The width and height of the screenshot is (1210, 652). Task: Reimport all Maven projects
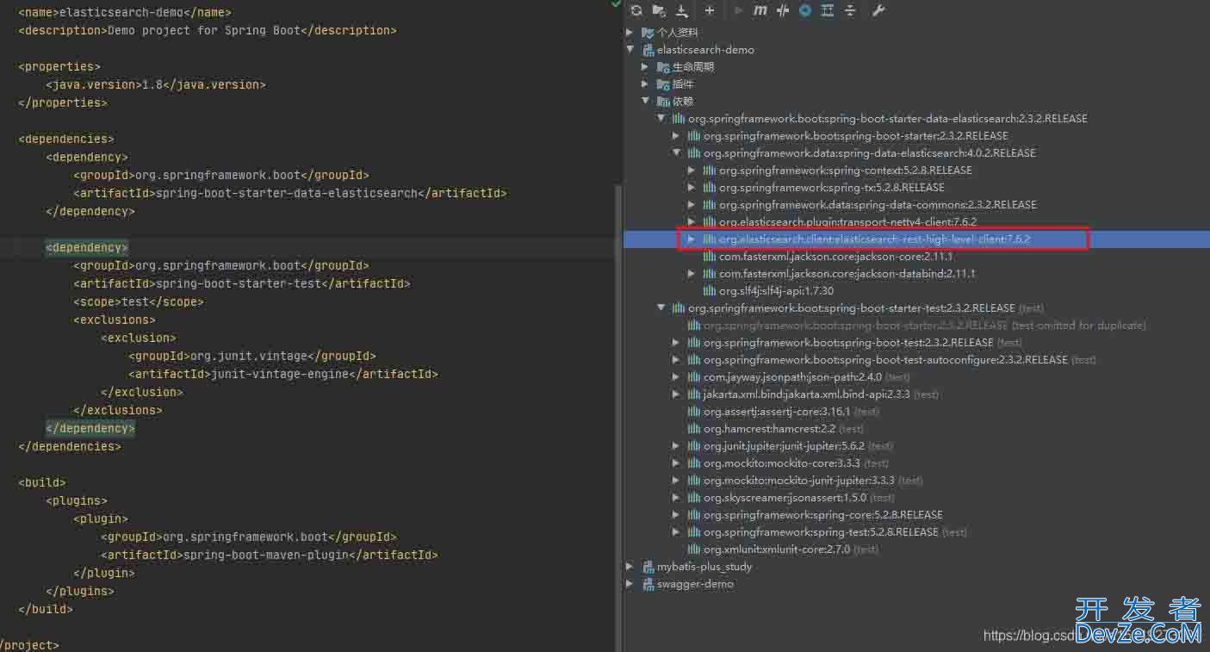[x=636, y=10]
